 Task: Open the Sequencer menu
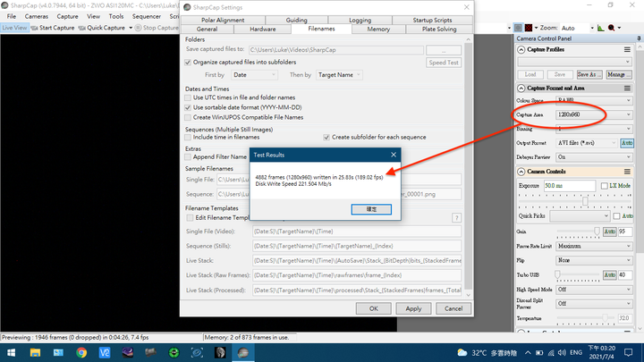pyautogui.click(x=146, y=16)
